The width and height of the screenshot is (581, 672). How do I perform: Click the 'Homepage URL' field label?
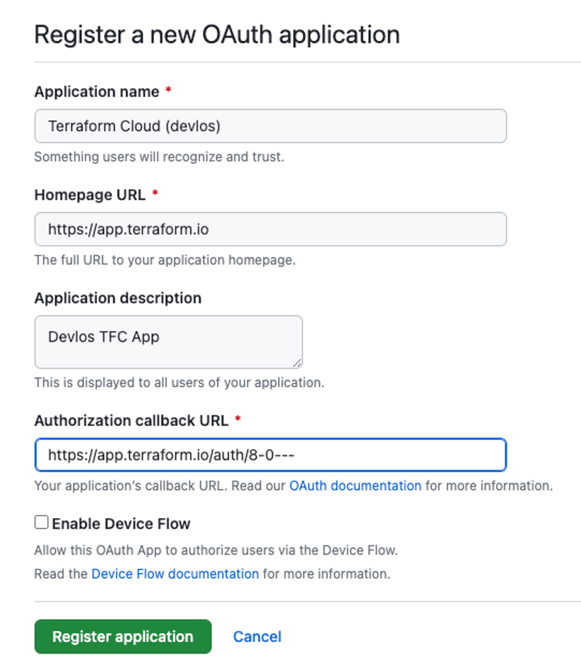point(90,195)
